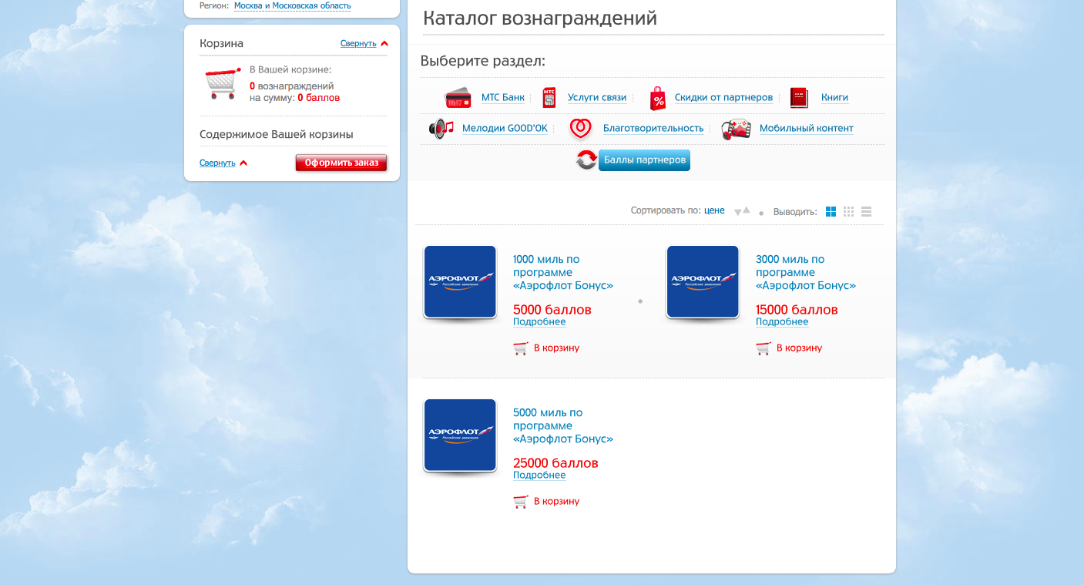
Task: Switch to small grid view icon
Action: (849, 212)
